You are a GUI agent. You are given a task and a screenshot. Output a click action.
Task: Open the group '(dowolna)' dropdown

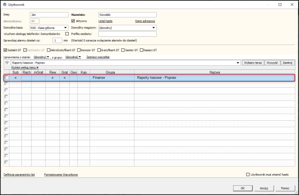(x=73, y=57)
